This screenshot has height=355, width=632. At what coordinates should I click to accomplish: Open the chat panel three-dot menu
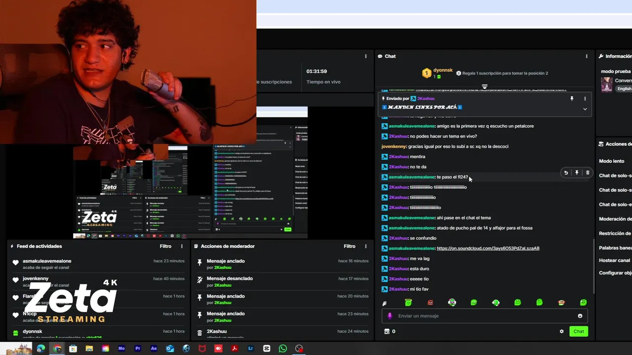coord(587,56)
